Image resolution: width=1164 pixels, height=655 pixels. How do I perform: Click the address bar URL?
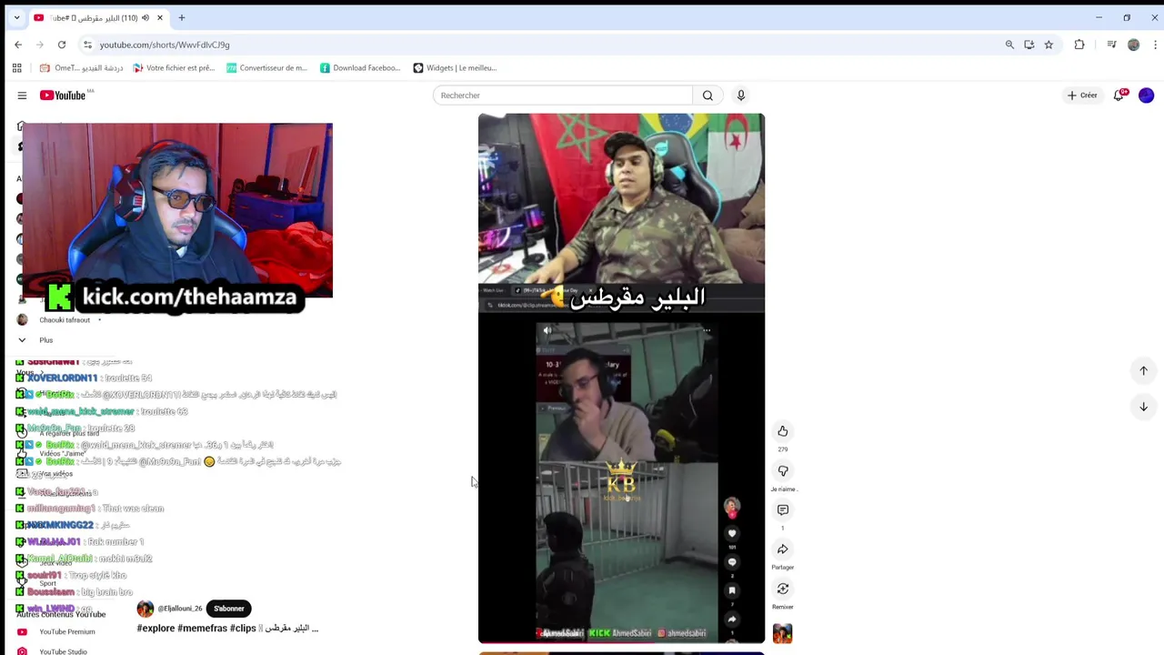pos(165,45)
